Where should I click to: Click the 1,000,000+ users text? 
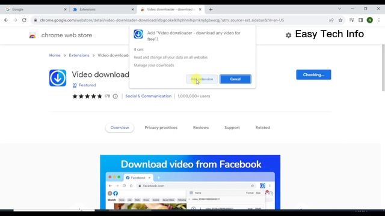tap(194, 96)
